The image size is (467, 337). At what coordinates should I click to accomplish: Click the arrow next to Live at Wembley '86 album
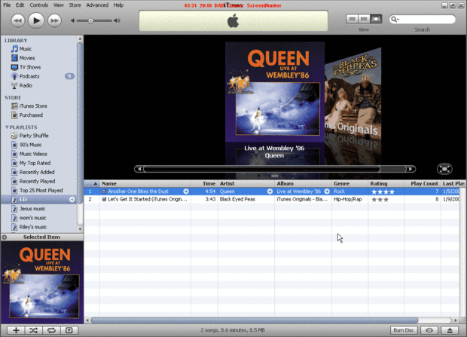click(327, 191)
